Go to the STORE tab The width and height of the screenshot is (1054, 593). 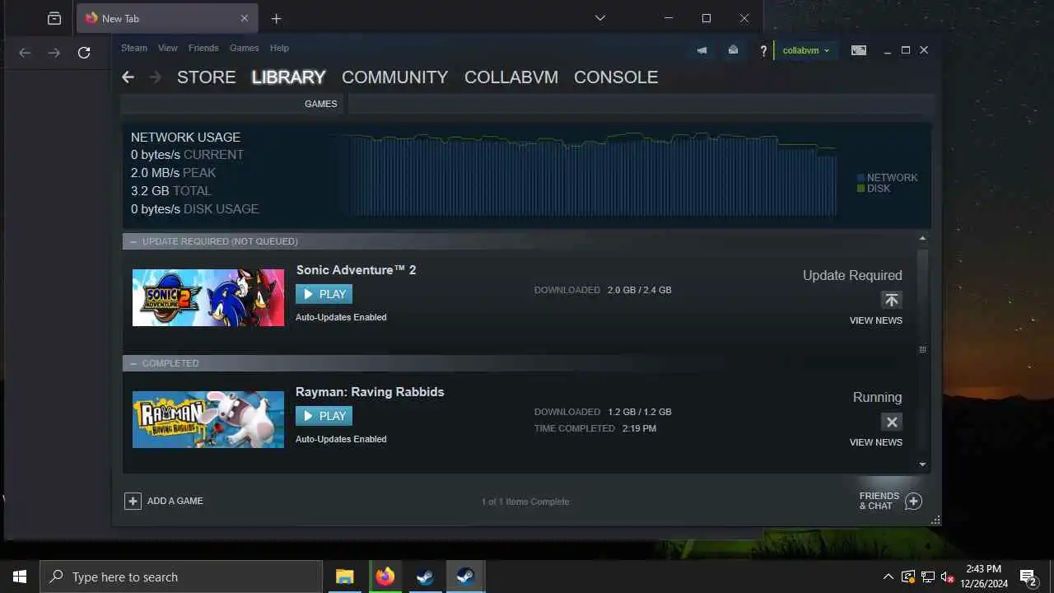tap(207, 77)
